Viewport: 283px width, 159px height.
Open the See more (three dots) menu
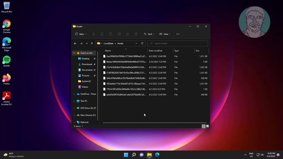pyautogui.click(x=178, y=34)
